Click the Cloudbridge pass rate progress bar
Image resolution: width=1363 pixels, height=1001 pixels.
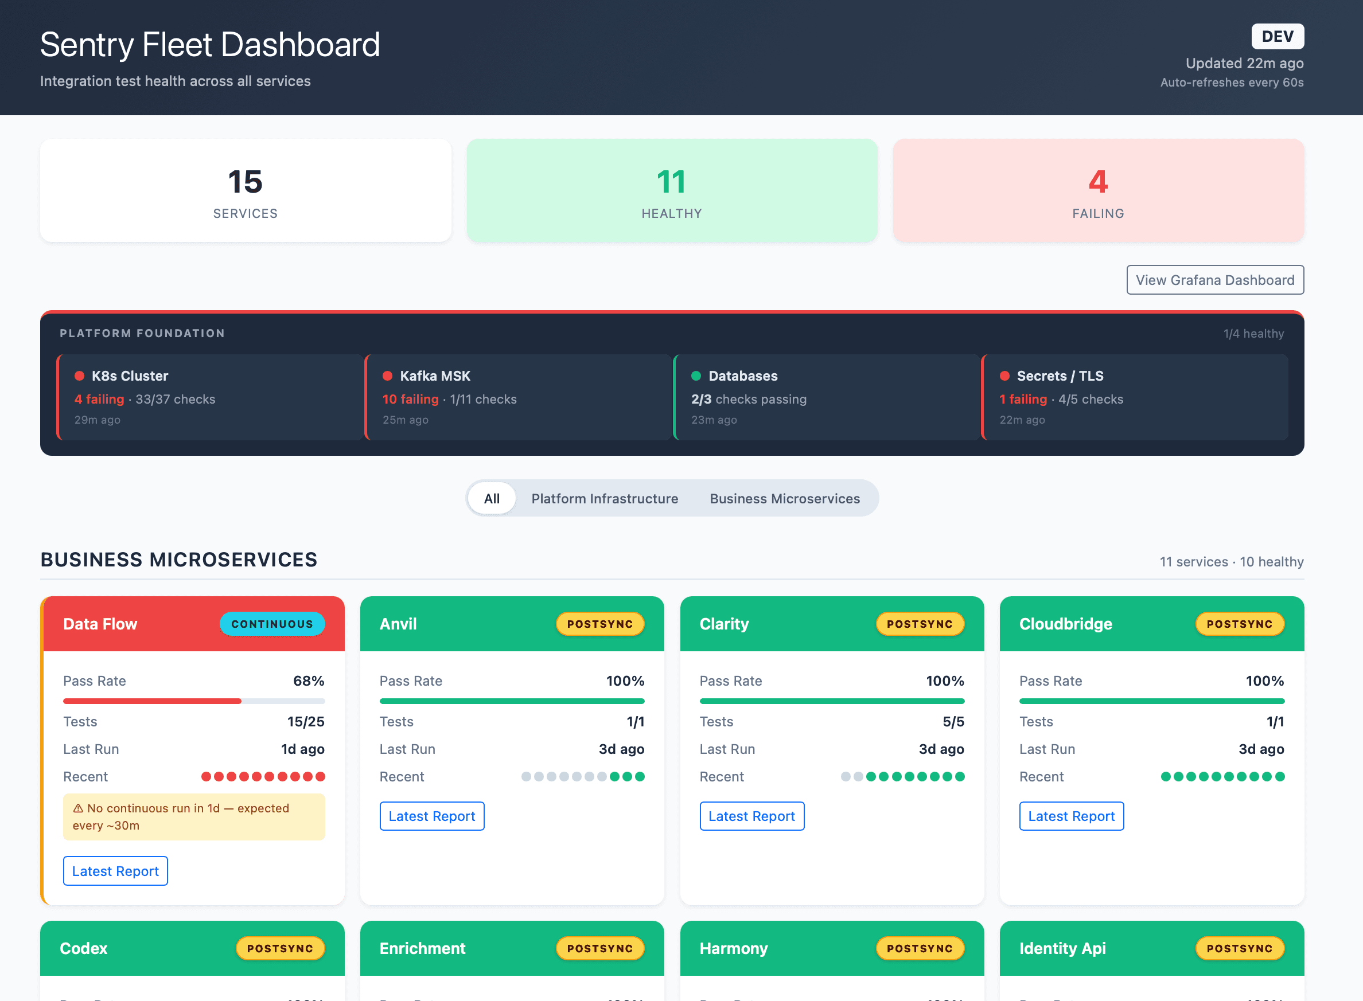coord(1151,701)
